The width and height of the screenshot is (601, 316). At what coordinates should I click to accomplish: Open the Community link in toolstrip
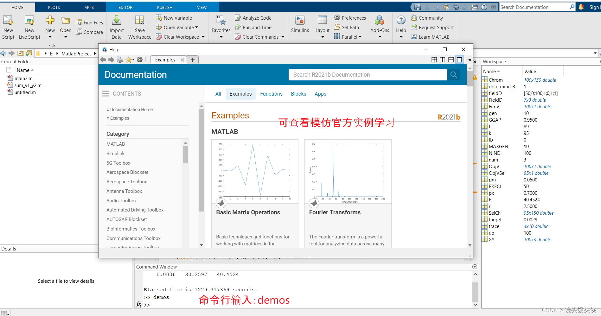tap(427, 18)
